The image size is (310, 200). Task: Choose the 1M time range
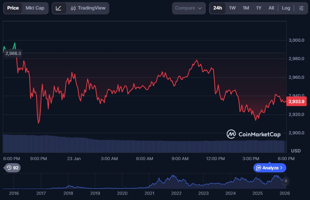(246, 8)
